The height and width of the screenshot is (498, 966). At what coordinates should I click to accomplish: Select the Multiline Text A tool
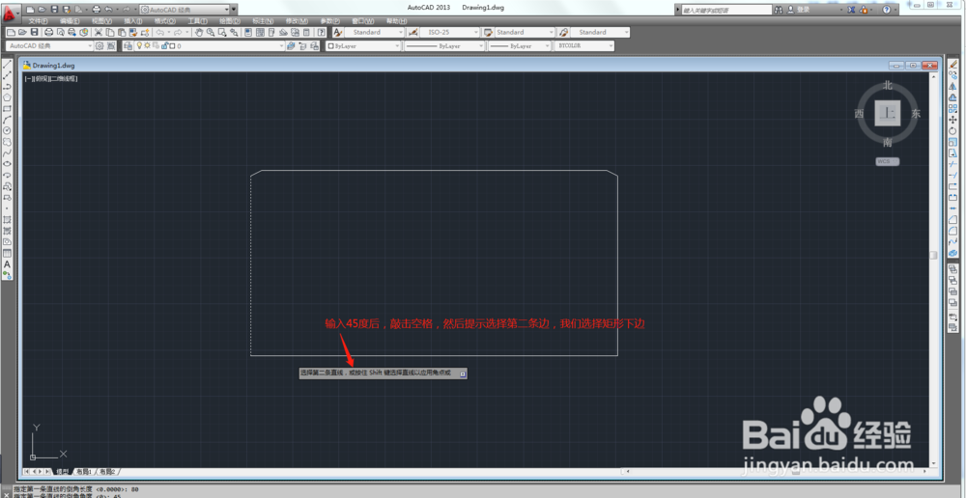tap(8, 264)
